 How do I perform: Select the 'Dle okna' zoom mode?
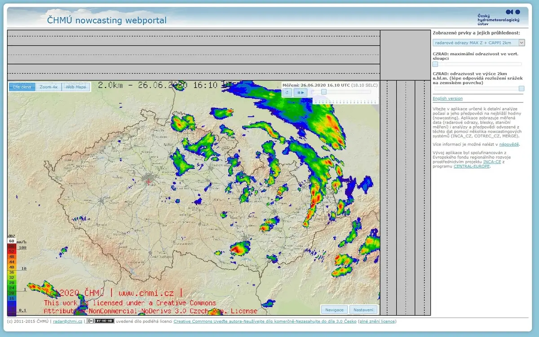pos(22,87)
